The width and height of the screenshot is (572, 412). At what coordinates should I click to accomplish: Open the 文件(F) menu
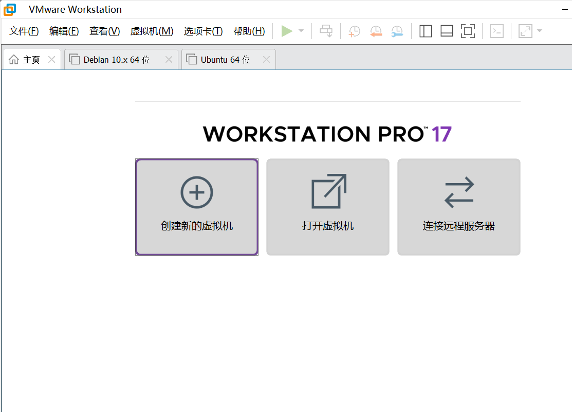coord(24,31)
